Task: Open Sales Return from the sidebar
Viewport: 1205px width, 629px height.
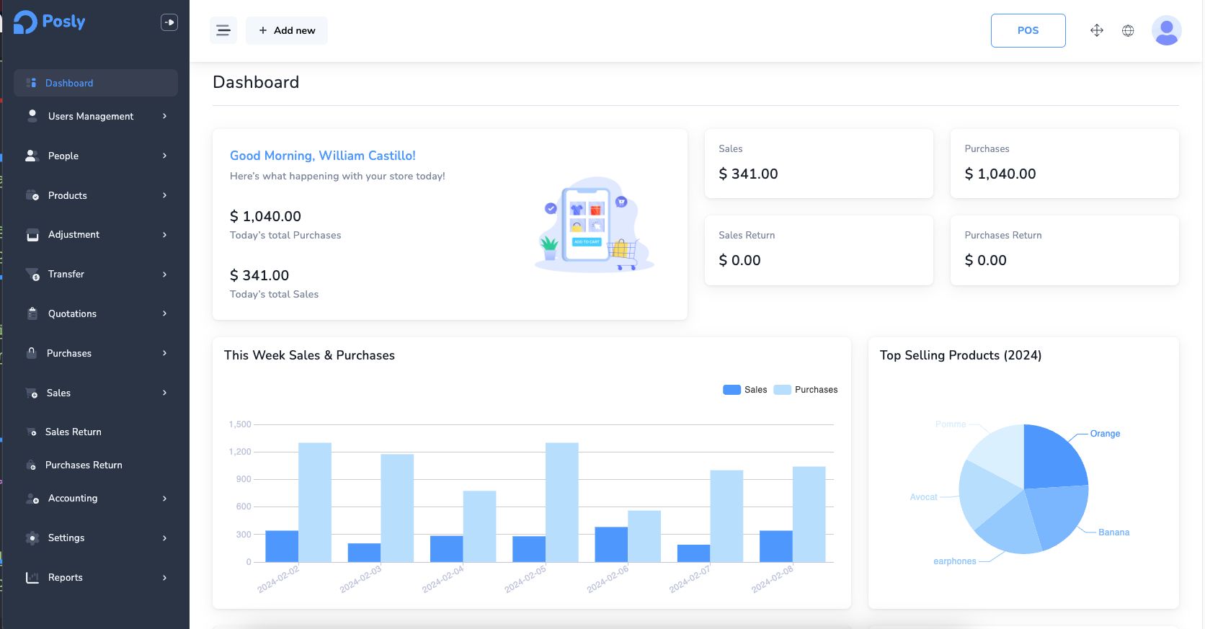Action: pos(73,432)
